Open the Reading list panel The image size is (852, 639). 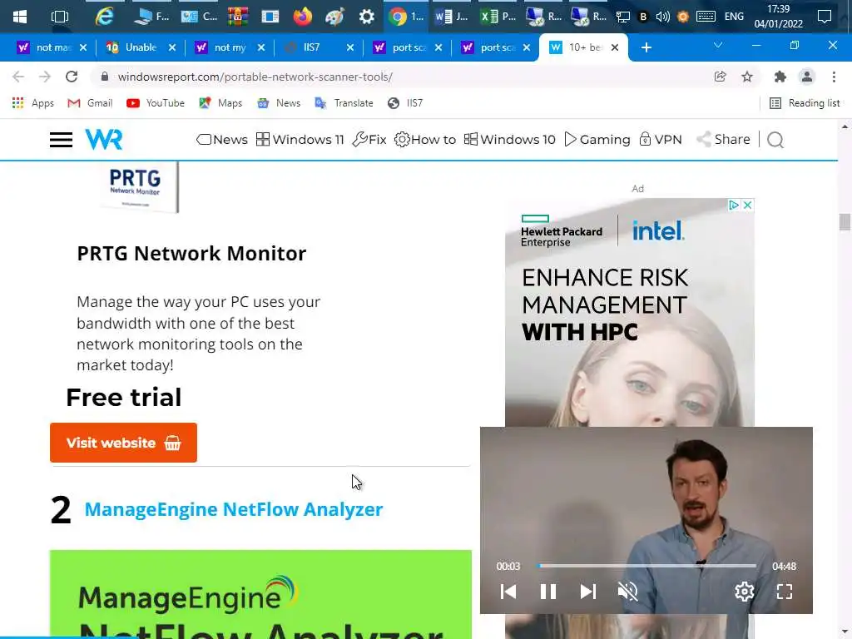[x=805, y=103]
